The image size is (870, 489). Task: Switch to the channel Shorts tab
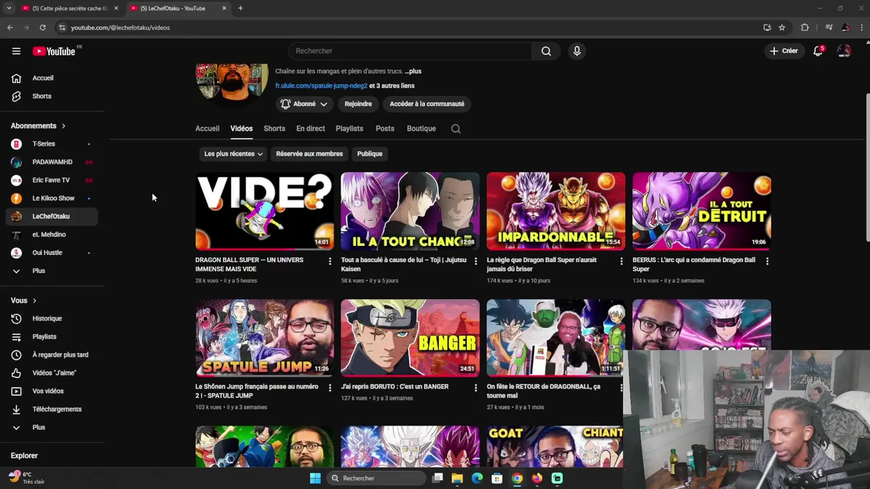coord(275,128)
